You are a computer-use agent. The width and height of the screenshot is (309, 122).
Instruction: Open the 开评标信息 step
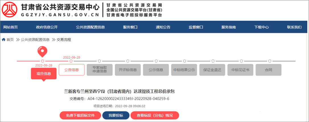coord(128,70)
